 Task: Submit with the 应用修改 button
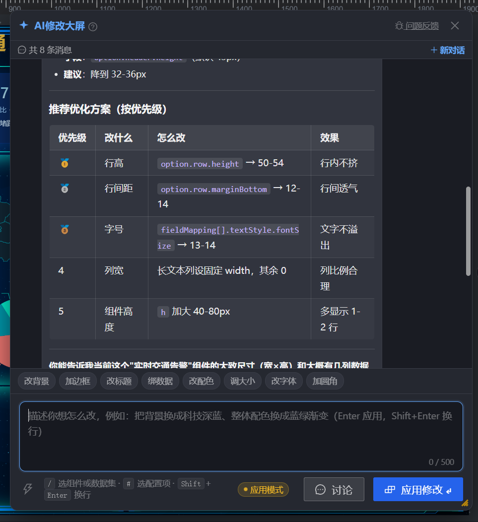click(418, 489)
